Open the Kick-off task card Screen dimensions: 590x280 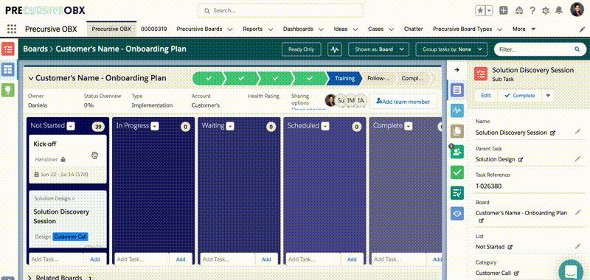(x=68, y=159)
